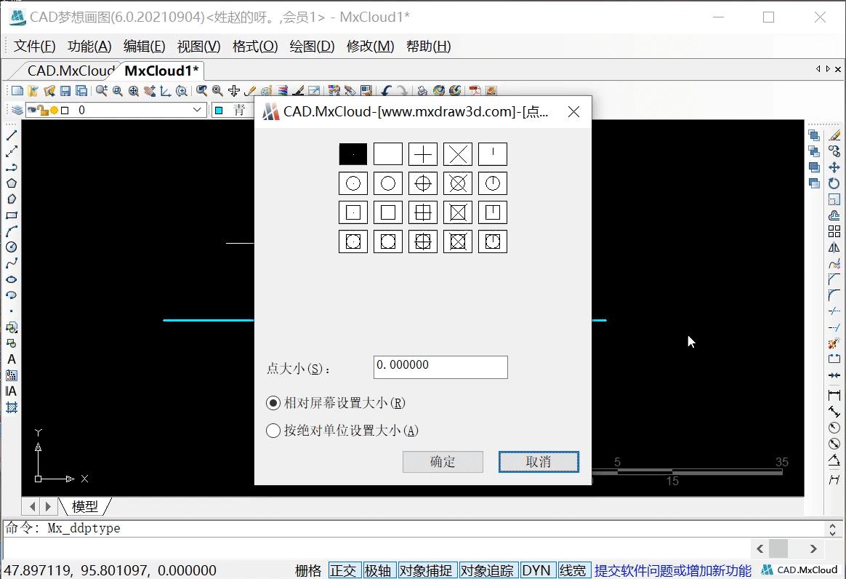The width and height of the screenshot is (846, 579).
Task: Select the Mirror tool on right toolbar
Action: pyautogui.click(x=834, y=247)
